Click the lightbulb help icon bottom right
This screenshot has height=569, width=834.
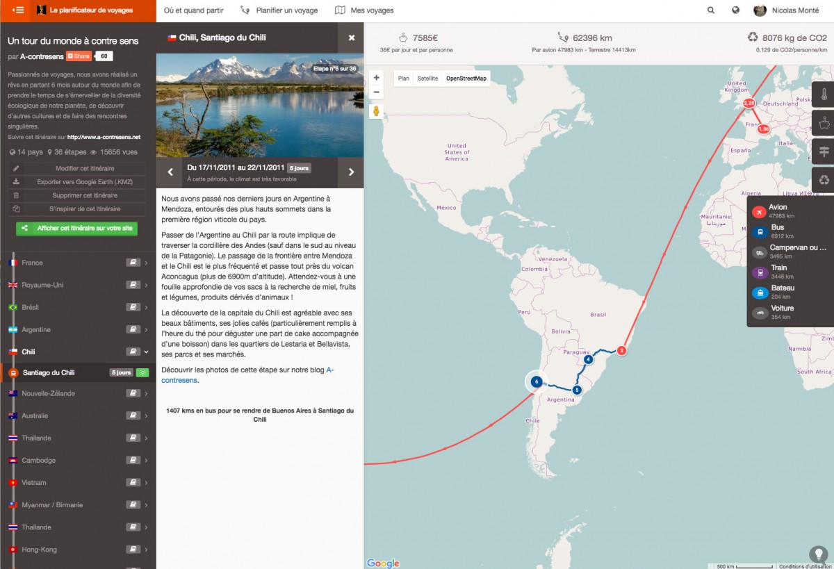820,554
